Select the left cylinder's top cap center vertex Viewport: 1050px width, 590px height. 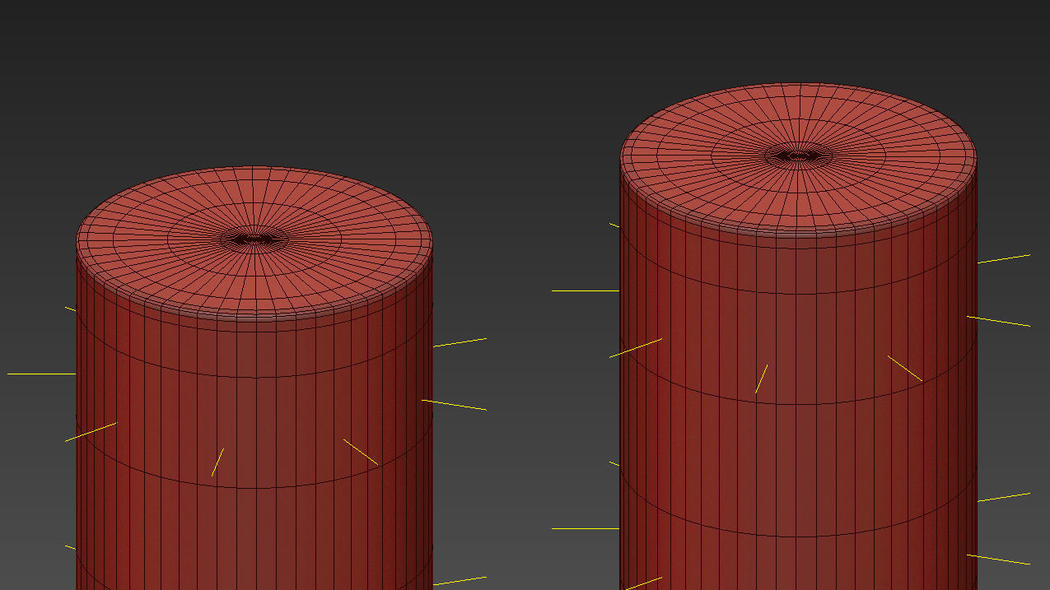point(254,239)
